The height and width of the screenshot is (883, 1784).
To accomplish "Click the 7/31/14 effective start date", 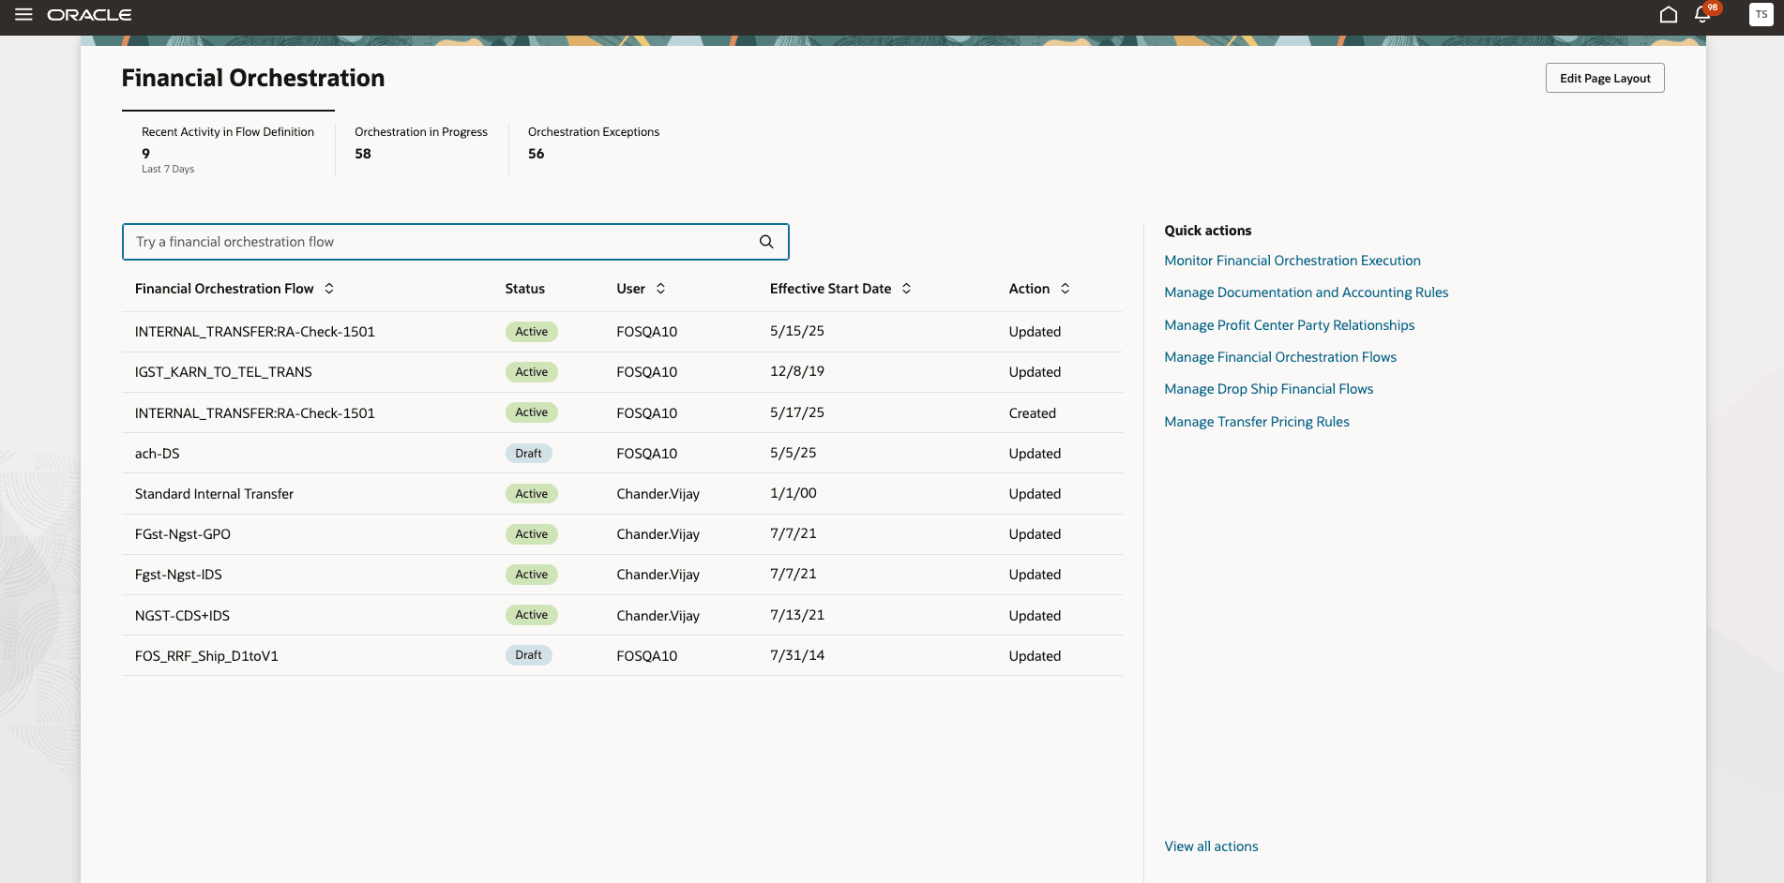I will click(x=796, y=655).
